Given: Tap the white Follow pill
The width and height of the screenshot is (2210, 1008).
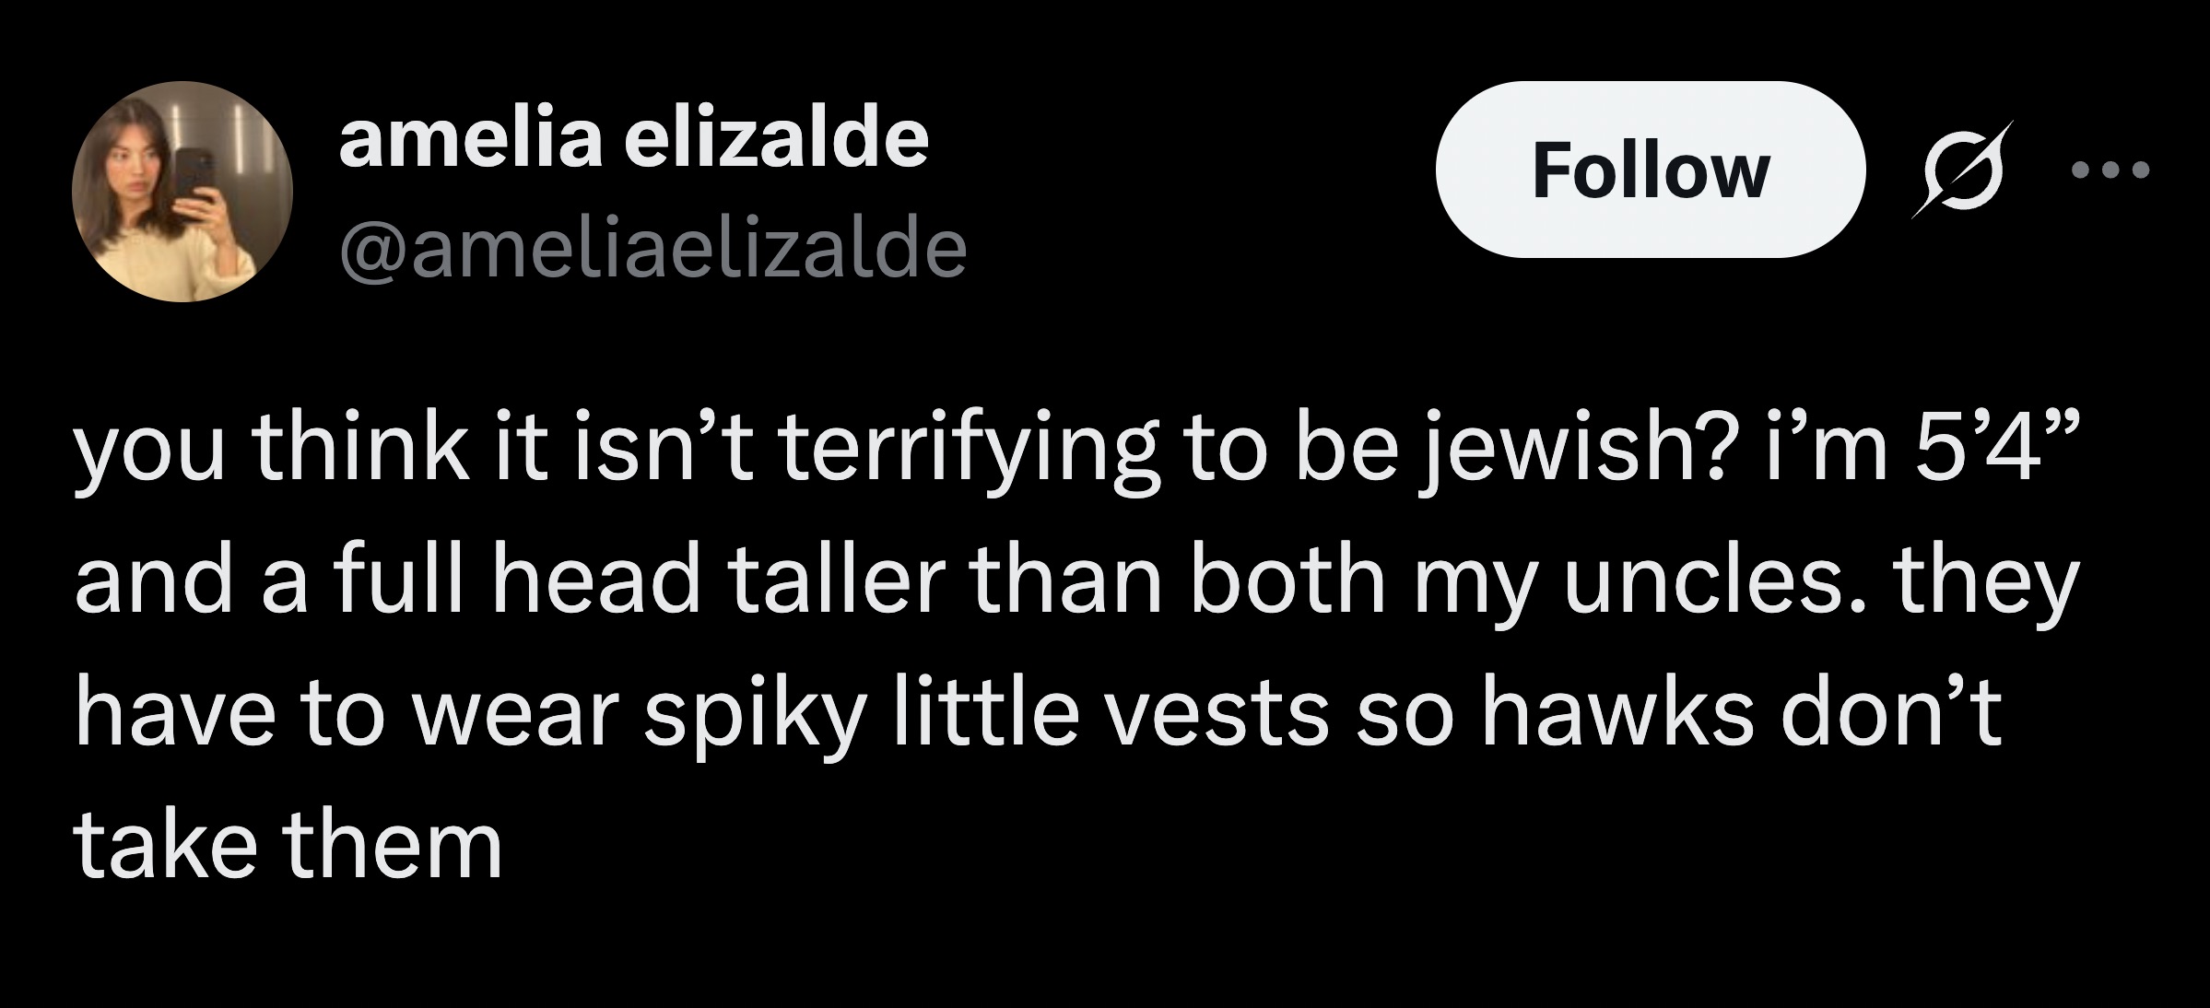Looking at the screenshot, I should pyautogui.click(x=1650, y=170).
